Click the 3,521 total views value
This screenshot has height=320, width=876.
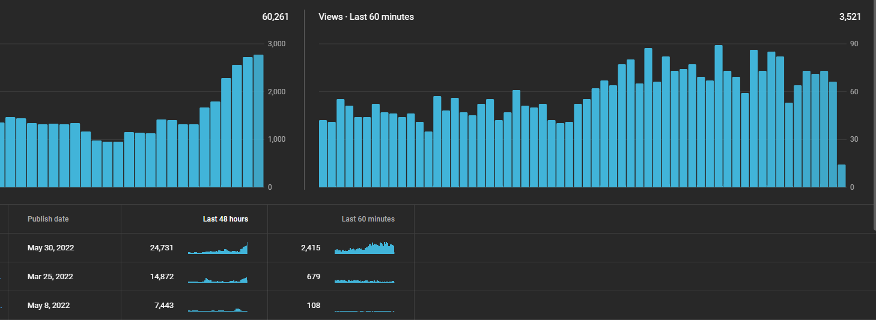click(x=850, y=17)
